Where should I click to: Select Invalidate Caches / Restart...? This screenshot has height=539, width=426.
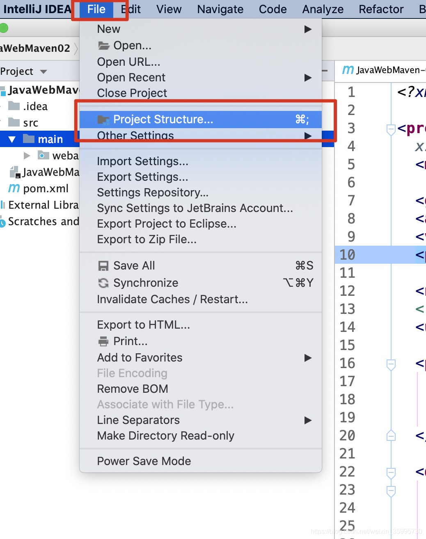point(200,299)
